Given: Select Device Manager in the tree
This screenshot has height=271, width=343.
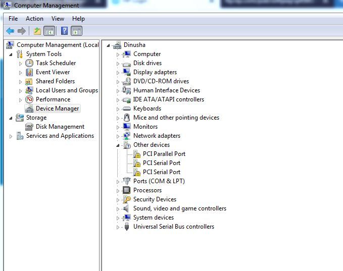Looking at the screenshot, I should [57, 109].
